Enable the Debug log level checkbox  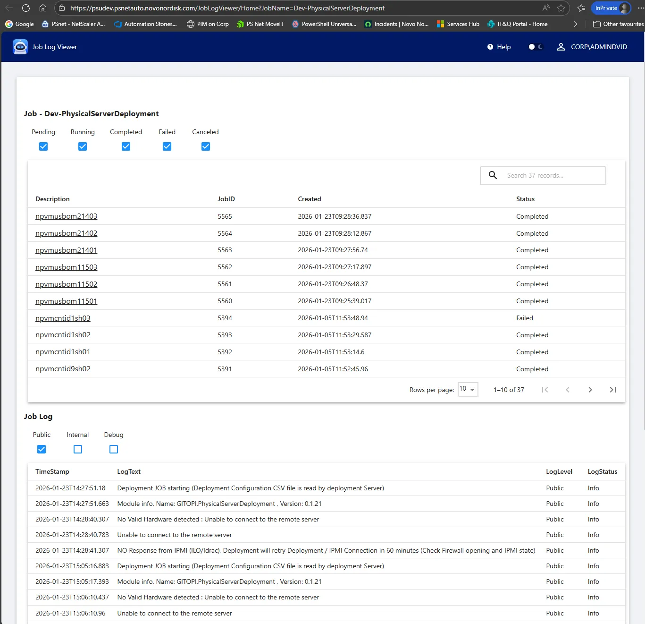114,449
